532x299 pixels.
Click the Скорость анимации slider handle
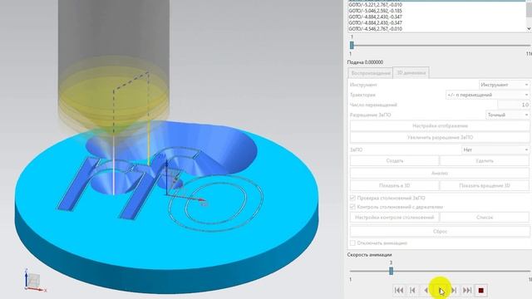click(391, 271)
